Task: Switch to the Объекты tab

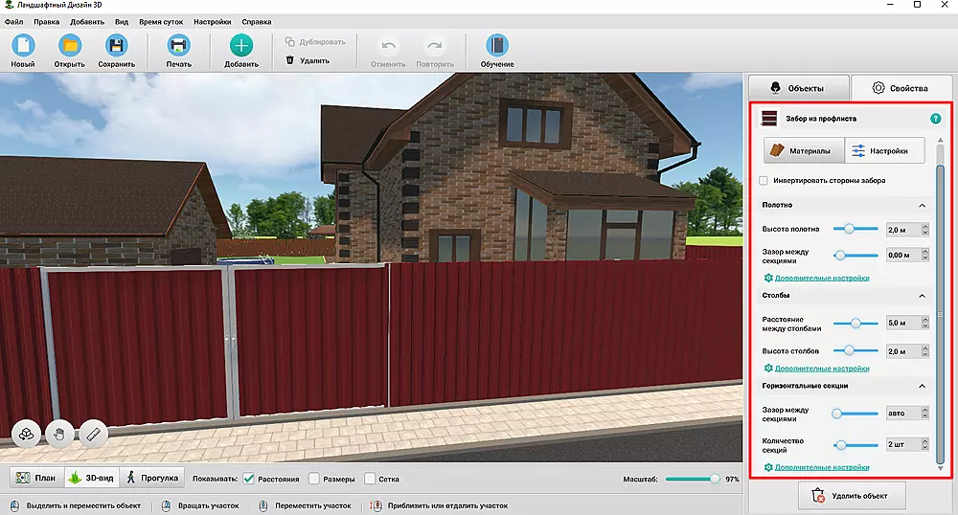Action: coord(797,88)
